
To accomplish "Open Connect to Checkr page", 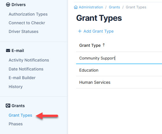I will (x=27, y=23).
